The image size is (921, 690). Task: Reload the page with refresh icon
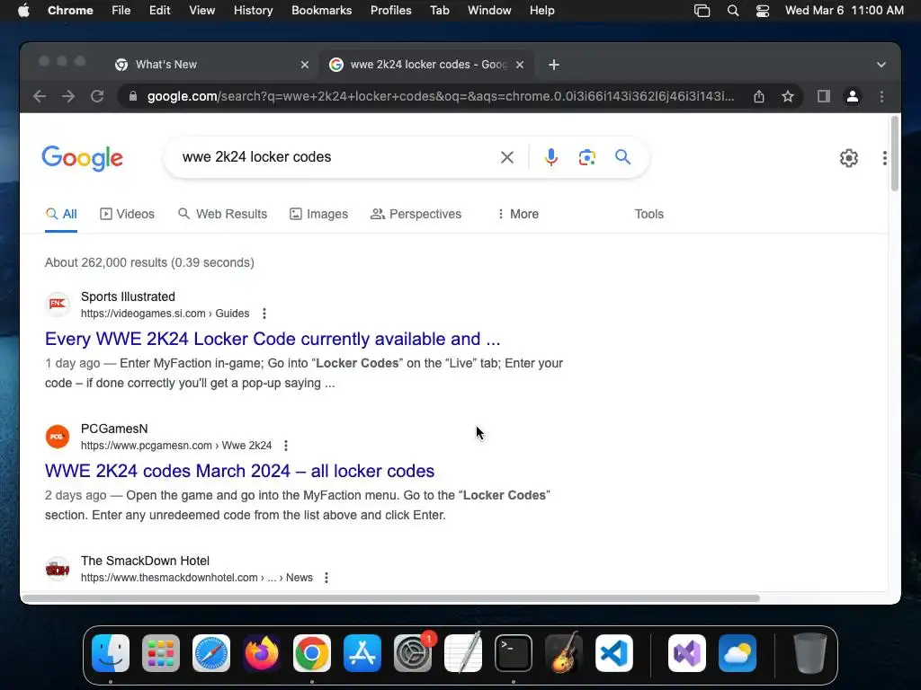click(97, 96)
